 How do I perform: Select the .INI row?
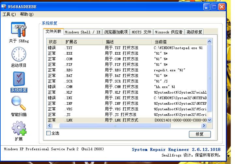[x=127, y=98]
